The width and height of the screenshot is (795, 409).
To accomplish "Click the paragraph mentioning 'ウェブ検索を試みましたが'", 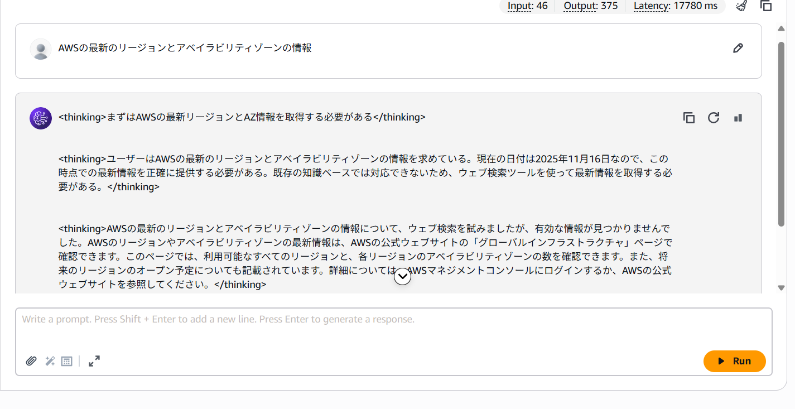I will [365, 257].
